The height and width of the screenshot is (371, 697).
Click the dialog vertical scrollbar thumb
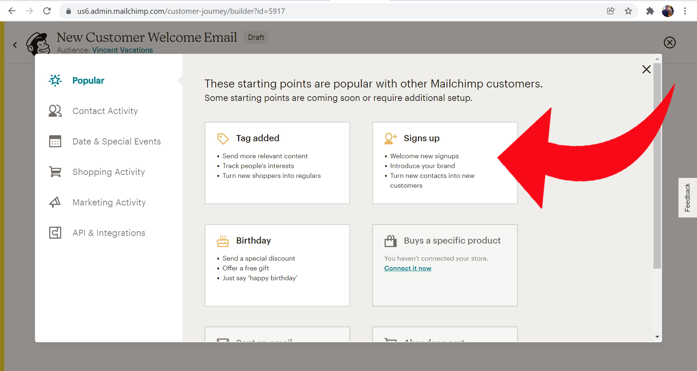[x=657, y=166]
